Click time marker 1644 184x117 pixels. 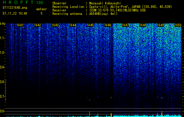click(x=73, y=25)
